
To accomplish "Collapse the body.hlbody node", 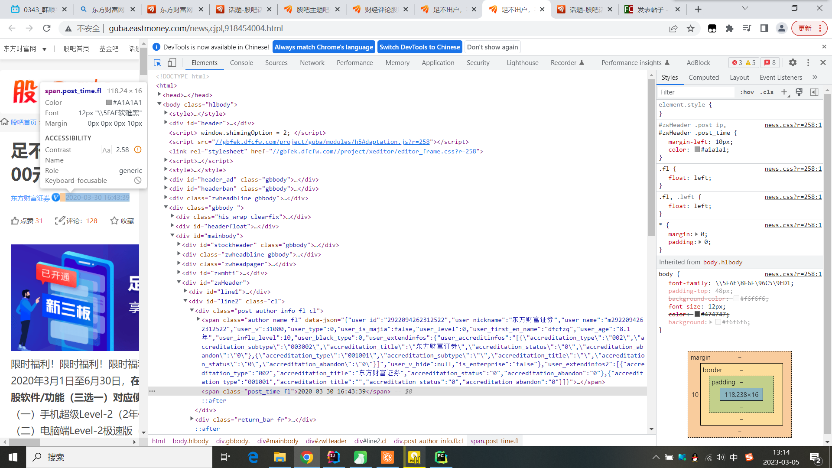I will [159, 104].
